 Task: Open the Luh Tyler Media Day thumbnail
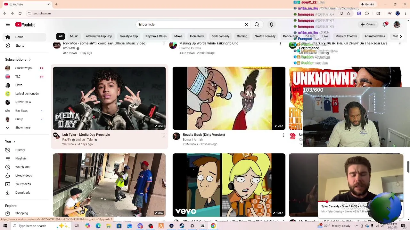(109, 98)
